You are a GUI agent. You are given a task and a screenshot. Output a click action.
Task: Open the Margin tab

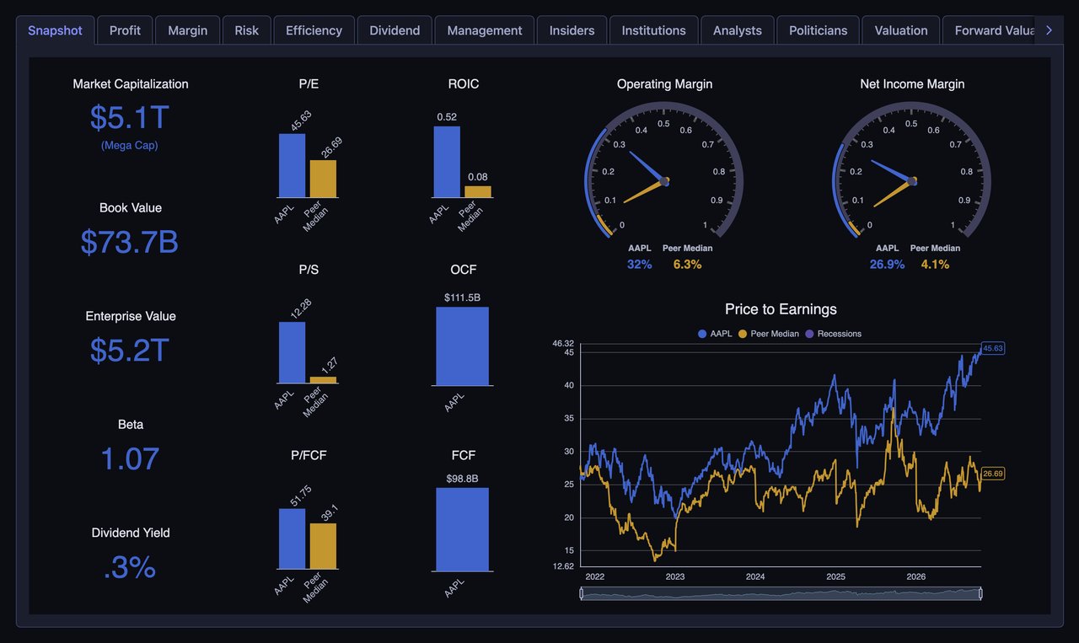(x=187, y=30)
